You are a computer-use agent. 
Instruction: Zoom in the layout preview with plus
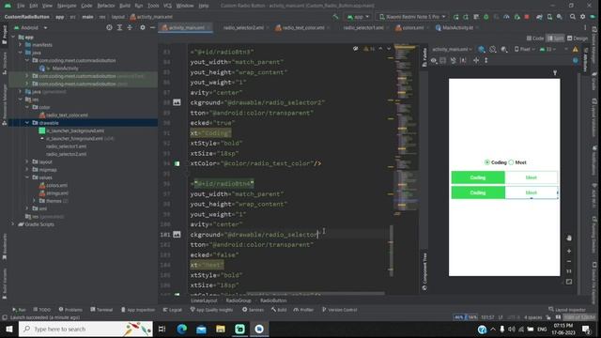pos(569,251)
